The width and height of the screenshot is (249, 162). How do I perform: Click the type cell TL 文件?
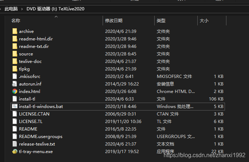click(164, 122)
